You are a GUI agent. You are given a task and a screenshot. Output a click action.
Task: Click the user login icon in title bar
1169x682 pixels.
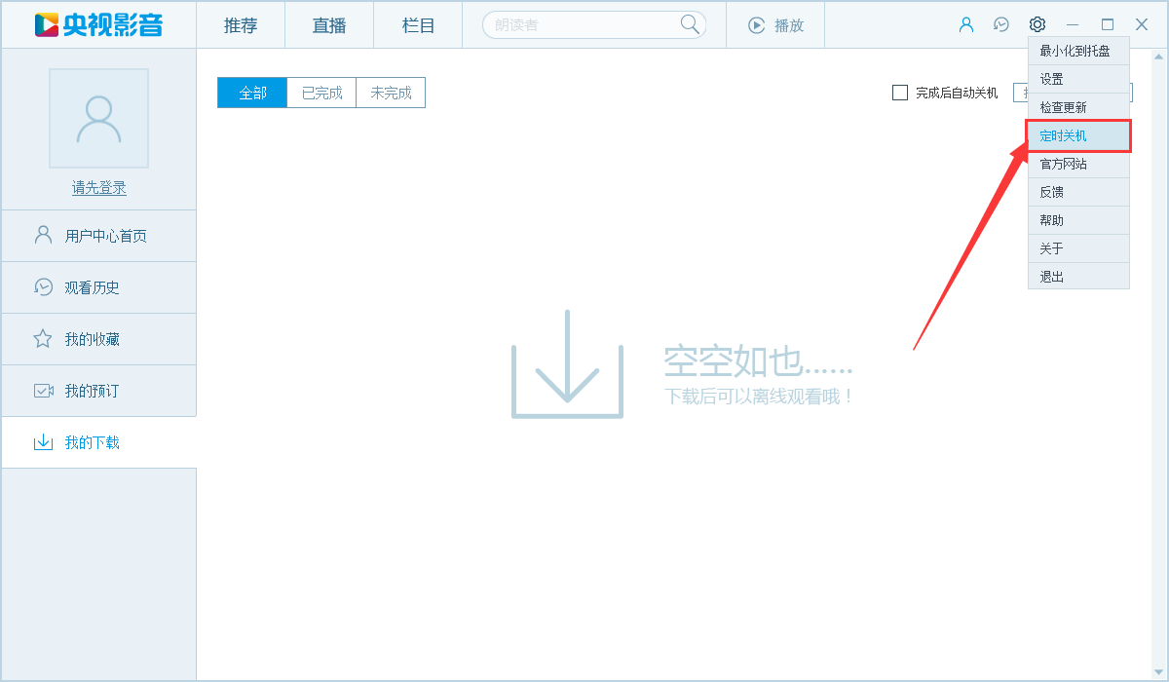965,24
